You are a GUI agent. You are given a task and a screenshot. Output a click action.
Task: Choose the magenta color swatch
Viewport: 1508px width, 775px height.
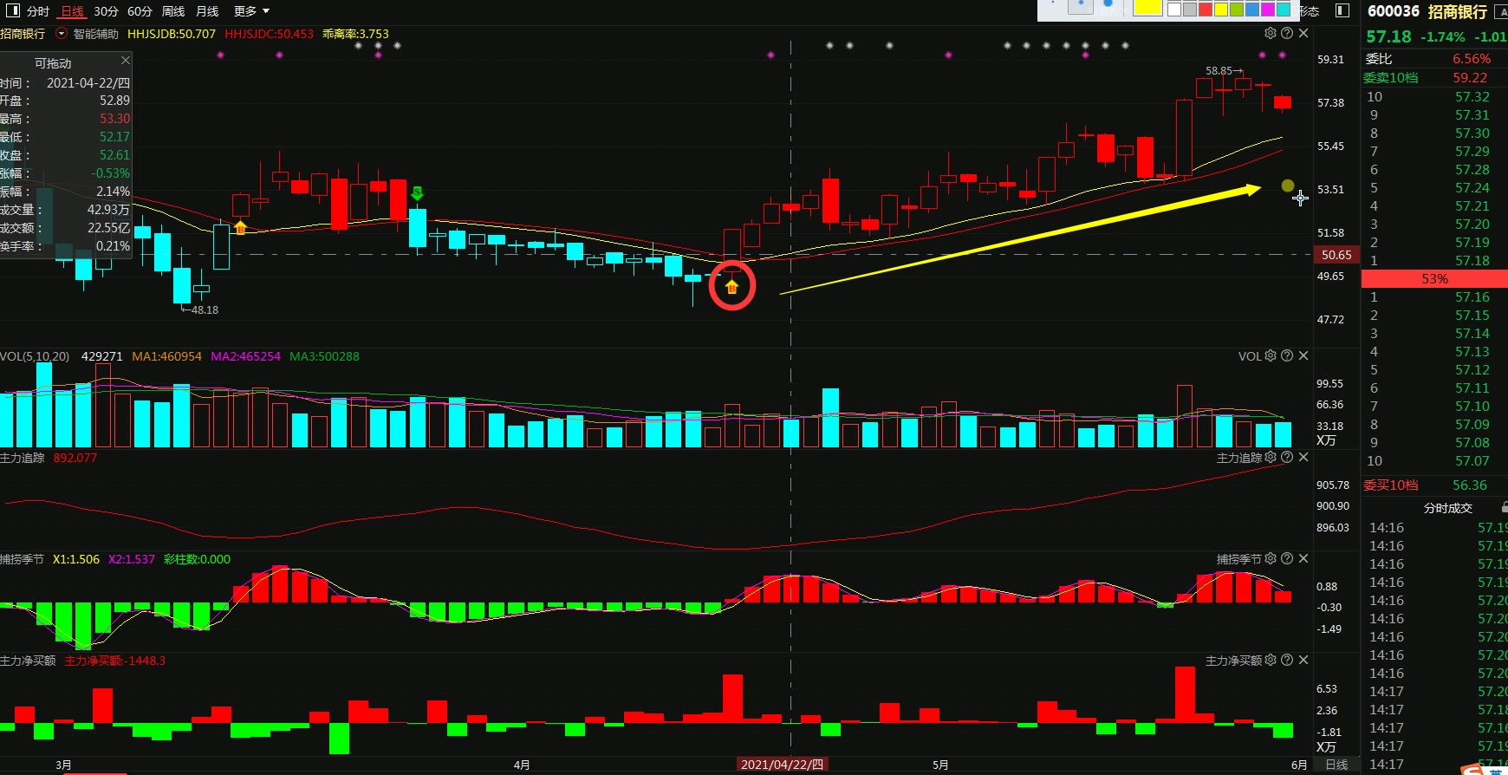tap(1268, 10)
